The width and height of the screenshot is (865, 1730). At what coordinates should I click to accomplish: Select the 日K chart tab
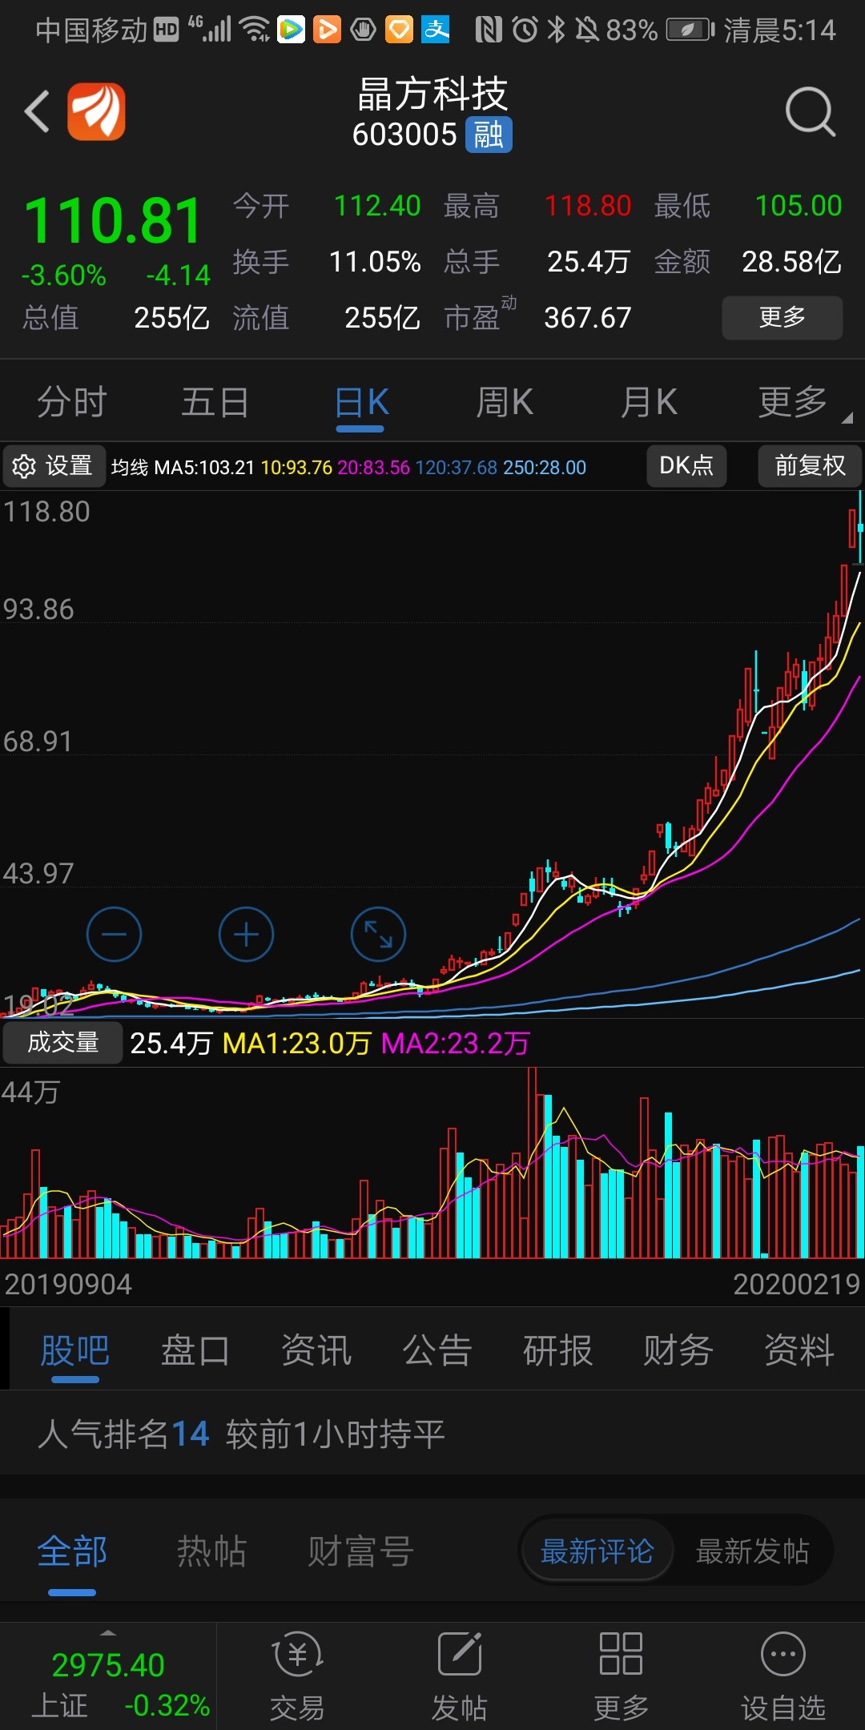(x=361, y=402)
